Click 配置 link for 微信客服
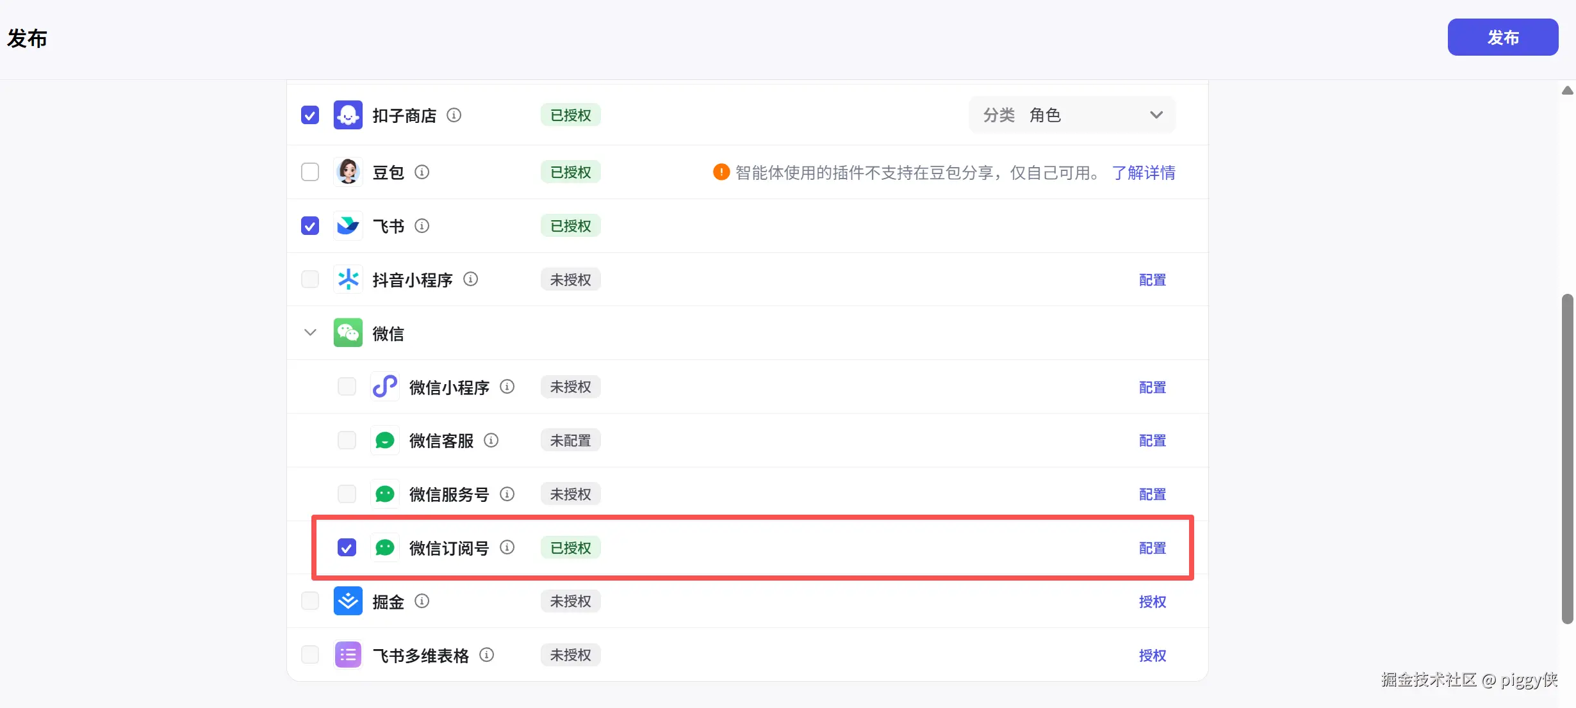Viewport: 1576px width, 708px height. (1152, 440)
